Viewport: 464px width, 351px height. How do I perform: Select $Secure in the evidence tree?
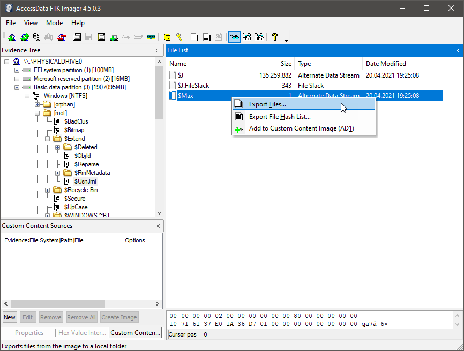coord(74,199)
